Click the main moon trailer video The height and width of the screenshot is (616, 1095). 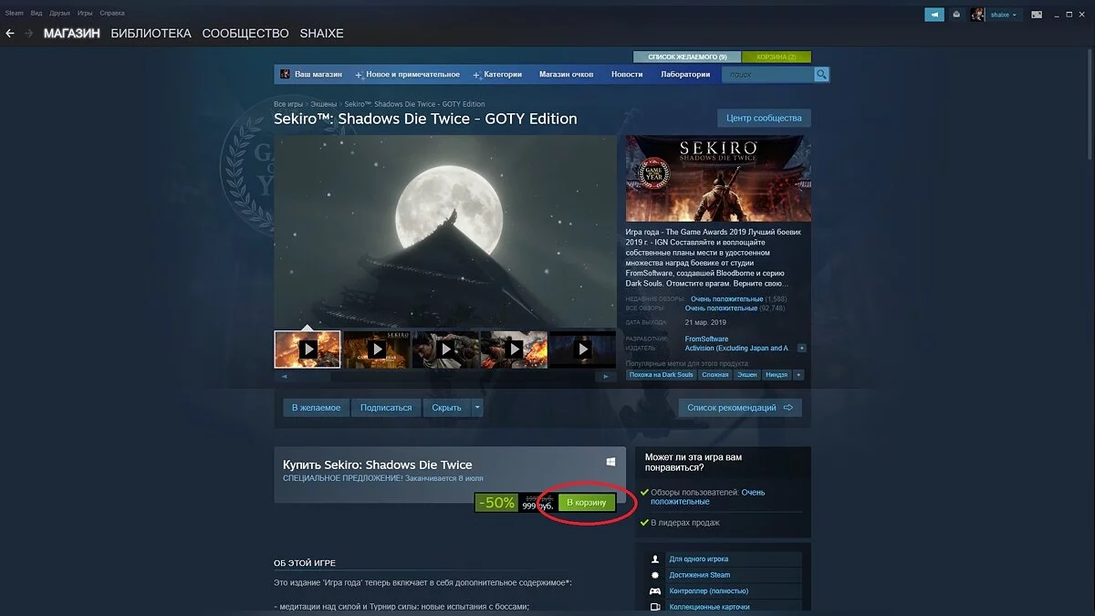click(x=446, y=231)
